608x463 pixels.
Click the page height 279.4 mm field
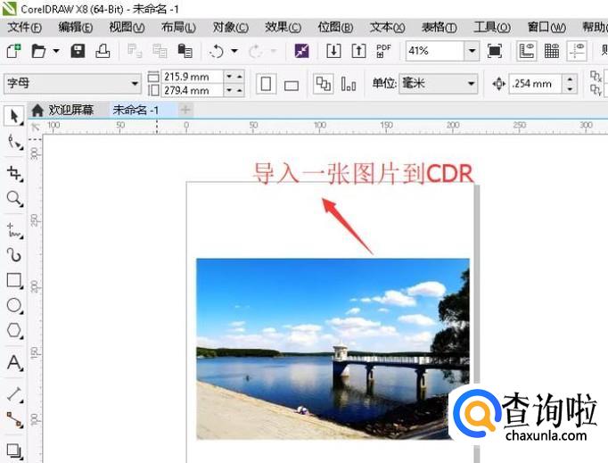pyautogui.click(x=192, y=90)
